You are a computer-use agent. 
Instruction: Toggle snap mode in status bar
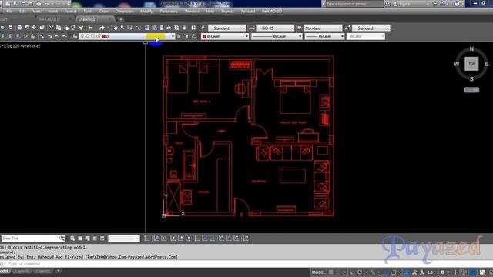click(339, 272)
